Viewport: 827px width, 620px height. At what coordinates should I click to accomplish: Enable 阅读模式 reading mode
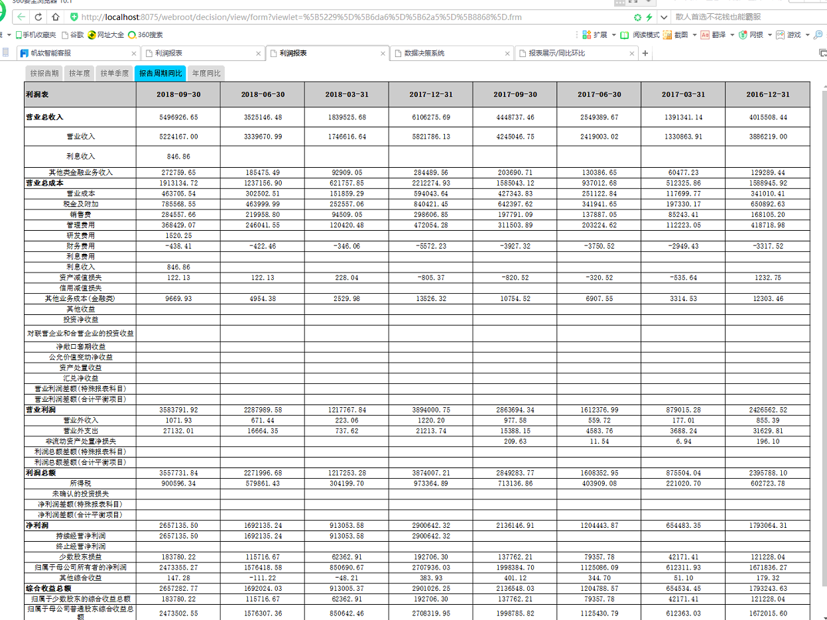tap(640, 34)
